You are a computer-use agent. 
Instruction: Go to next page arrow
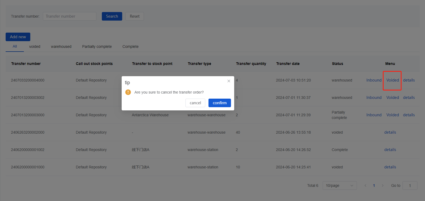[383, 185]
